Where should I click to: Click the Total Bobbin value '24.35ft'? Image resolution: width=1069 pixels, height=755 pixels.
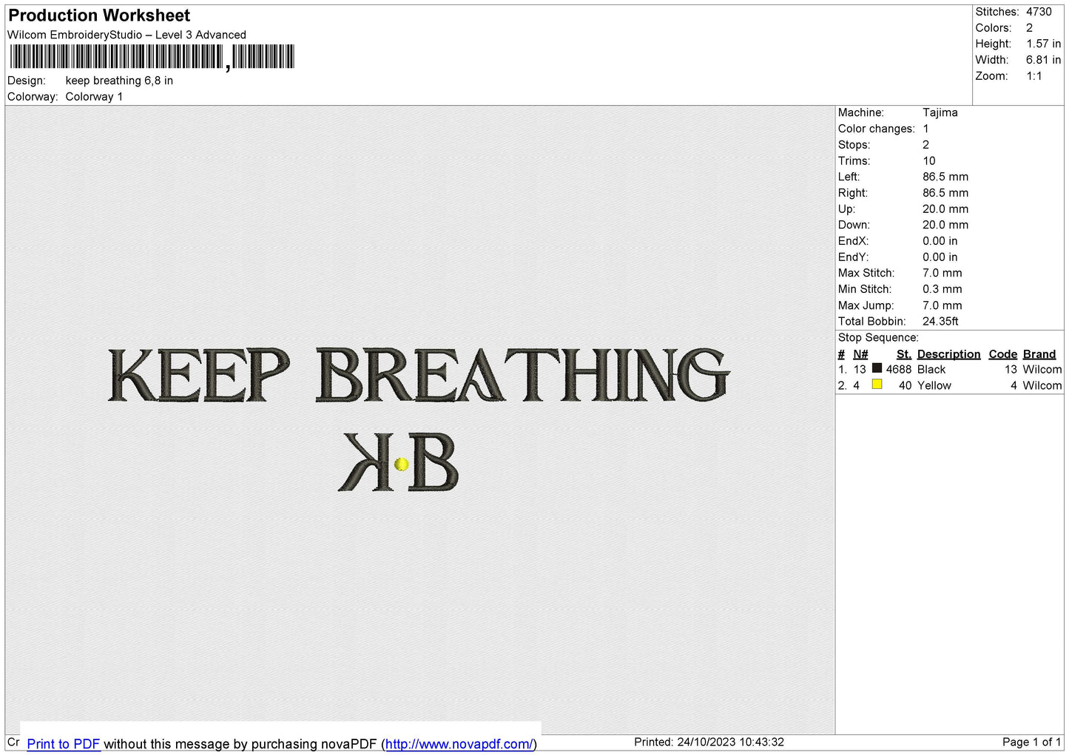coord(940,322)
